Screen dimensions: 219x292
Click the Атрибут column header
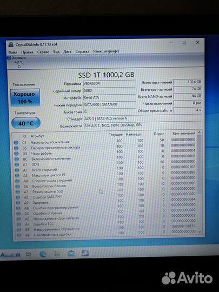(37, 136)
